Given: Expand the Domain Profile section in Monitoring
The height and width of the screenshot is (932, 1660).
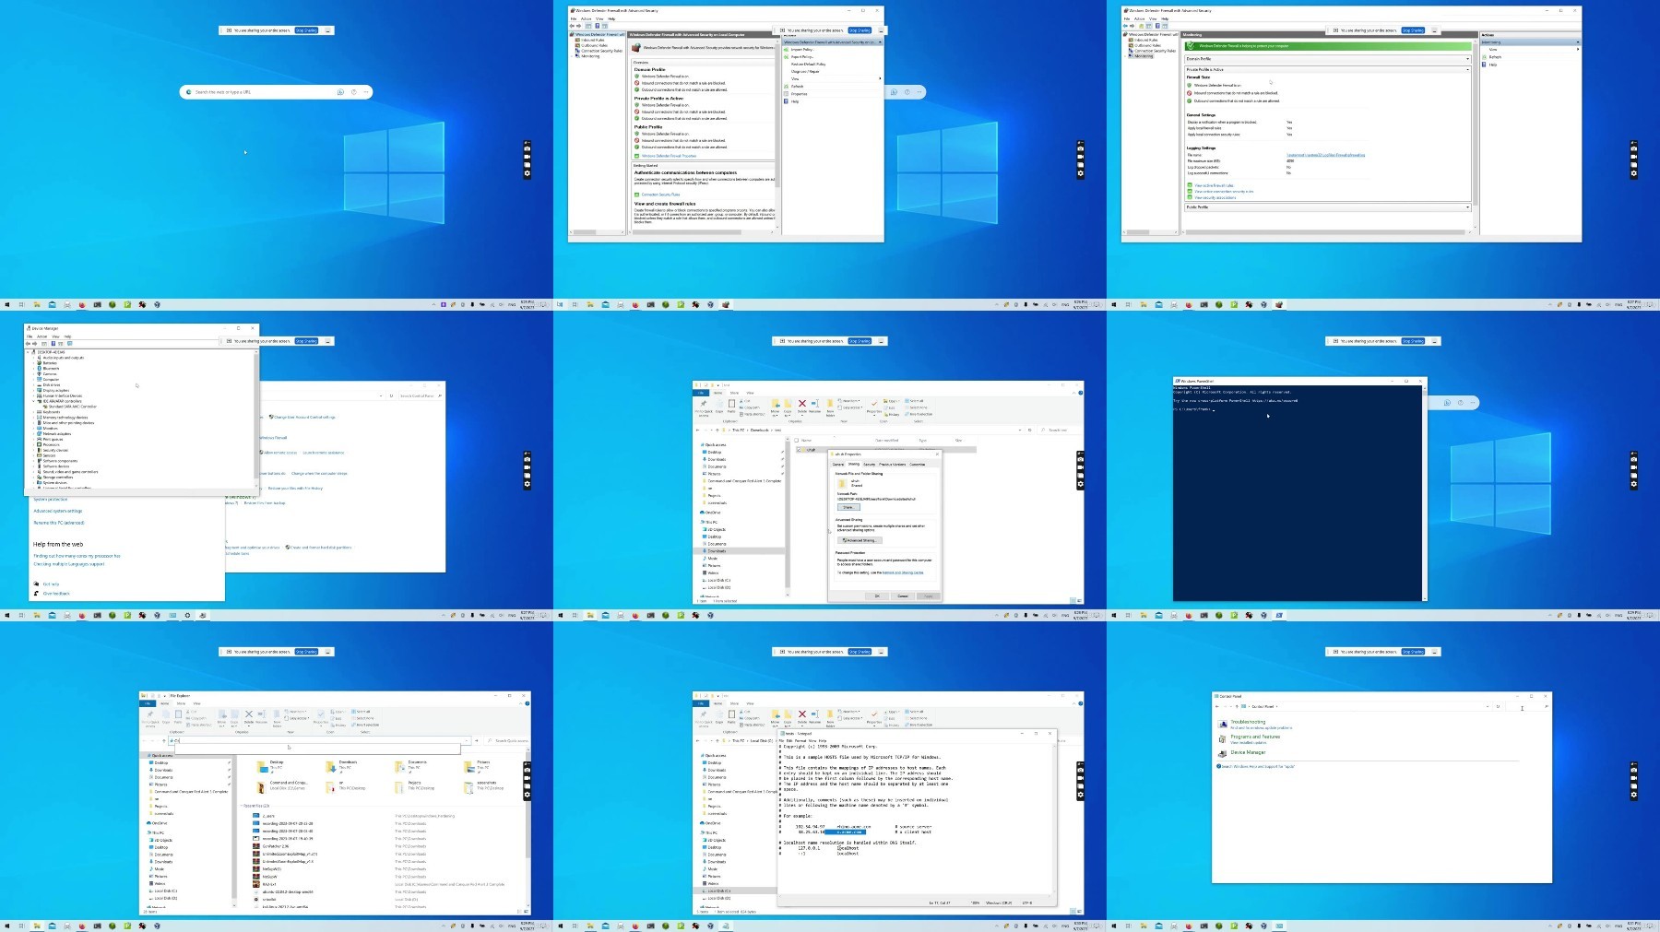Looking at the screenshot, I should coord(1467,59).
